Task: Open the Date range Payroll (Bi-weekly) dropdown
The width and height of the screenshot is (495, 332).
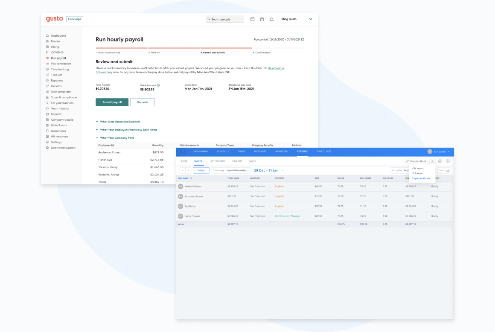Action: pos(231,170)
